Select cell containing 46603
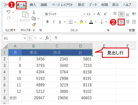This screenshot has height=105, width=138. (81, 98)
